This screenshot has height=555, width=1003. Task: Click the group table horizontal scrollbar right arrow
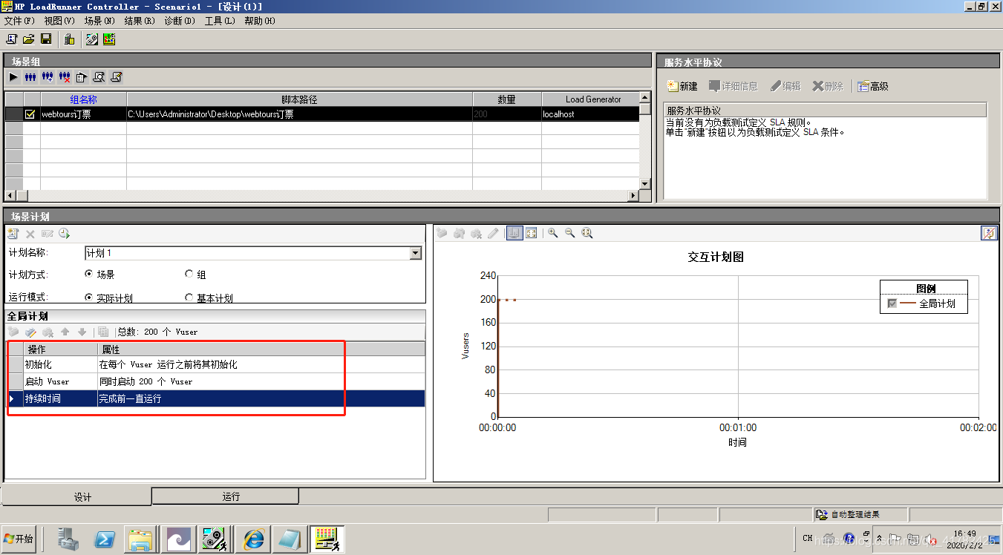point(633,195)
